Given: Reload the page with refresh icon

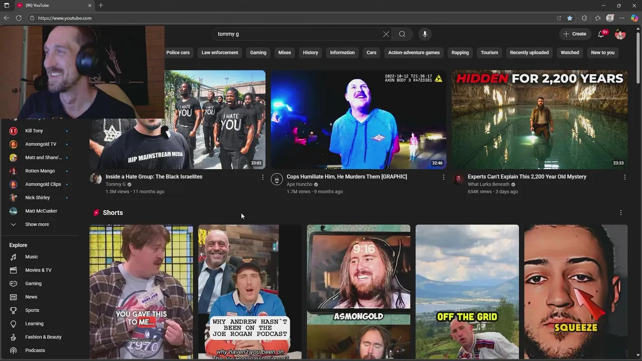Looking at the screenshot, I should (x=19, y=18).
